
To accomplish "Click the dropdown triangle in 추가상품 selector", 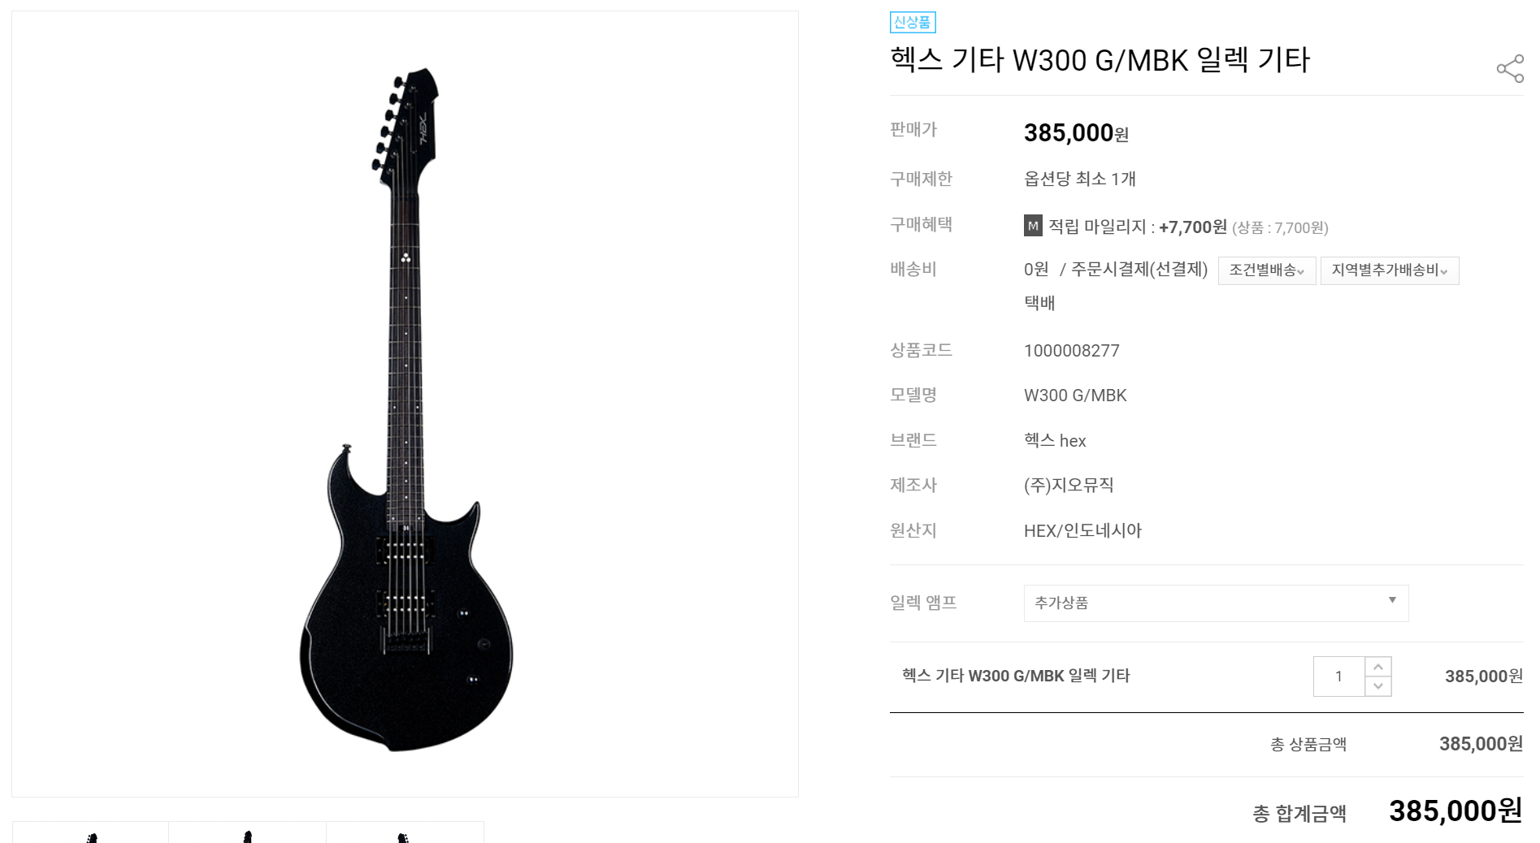I will tap(1392, 600).
